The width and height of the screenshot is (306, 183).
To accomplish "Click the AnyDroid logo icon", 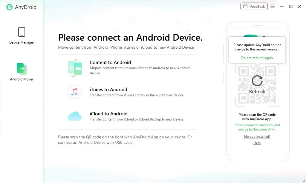I will tap(9, 7).
